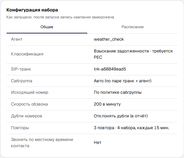Select trunk ID trk-a68849ead5

pos(110,69)
